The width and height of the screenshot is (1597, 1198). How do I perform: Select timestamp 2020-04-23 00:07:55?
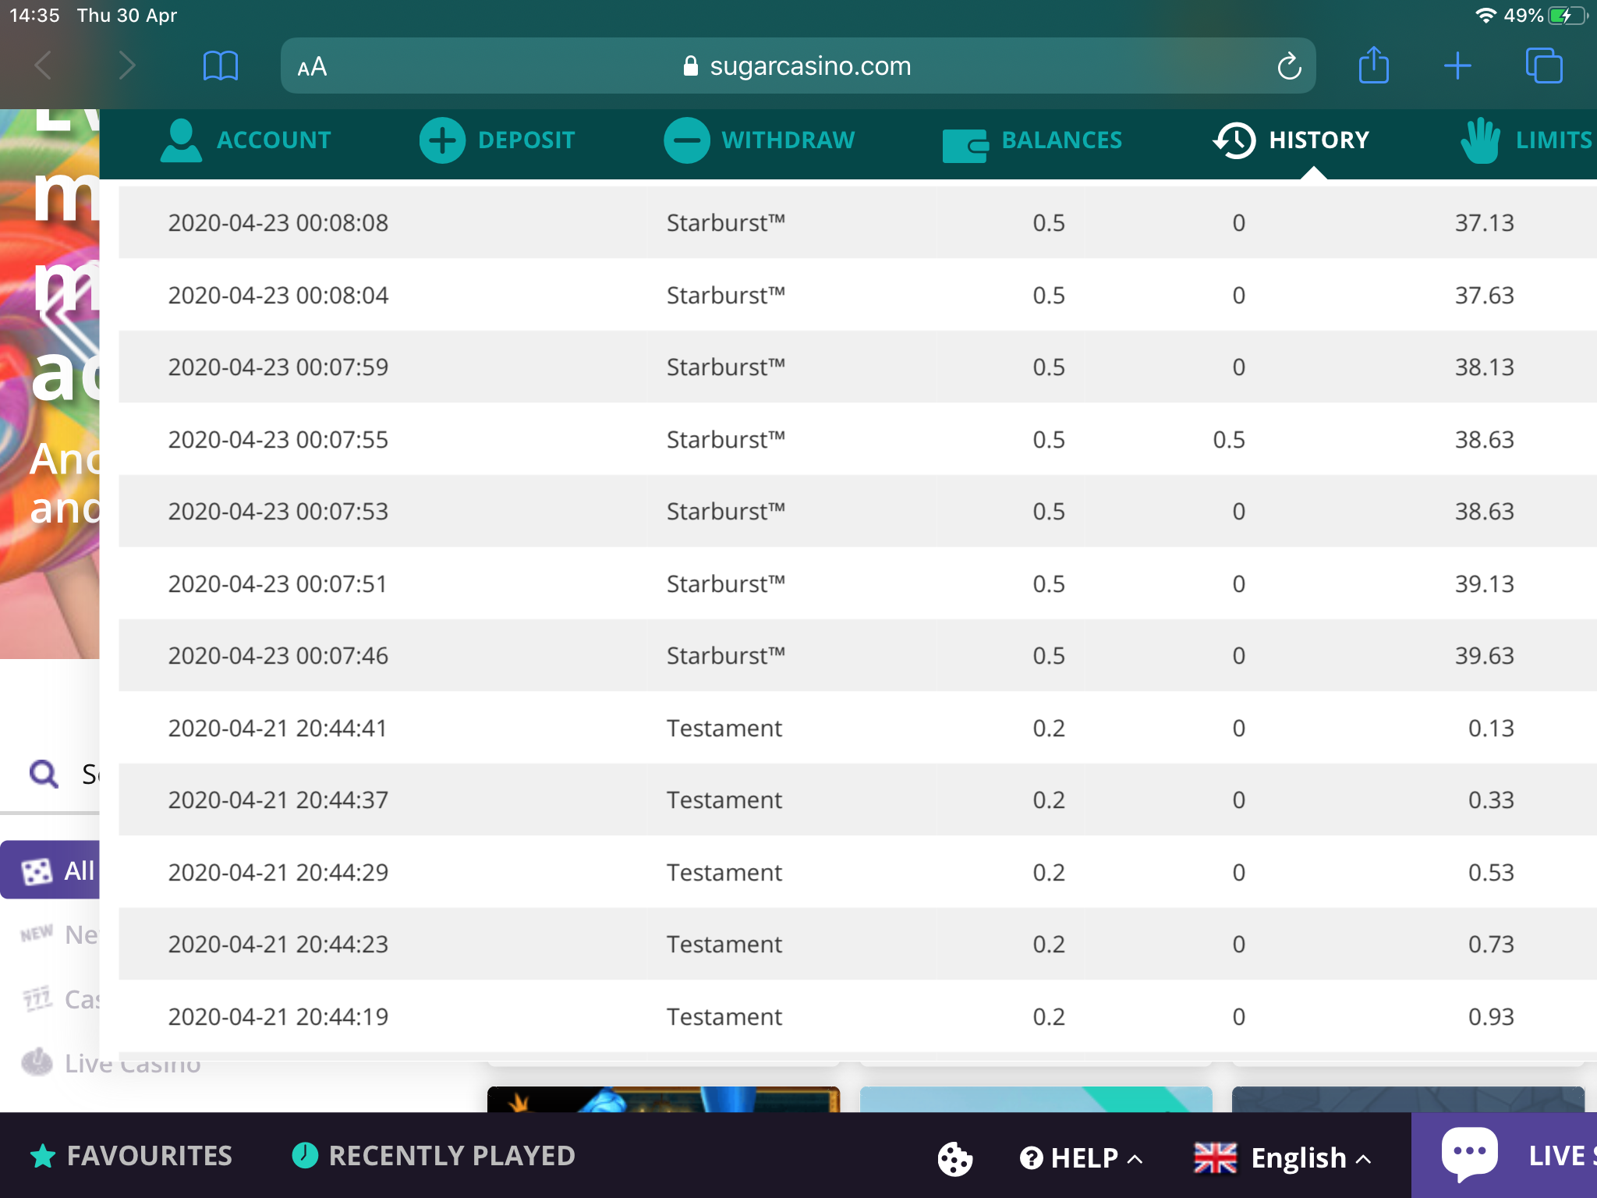click(278, 439)
